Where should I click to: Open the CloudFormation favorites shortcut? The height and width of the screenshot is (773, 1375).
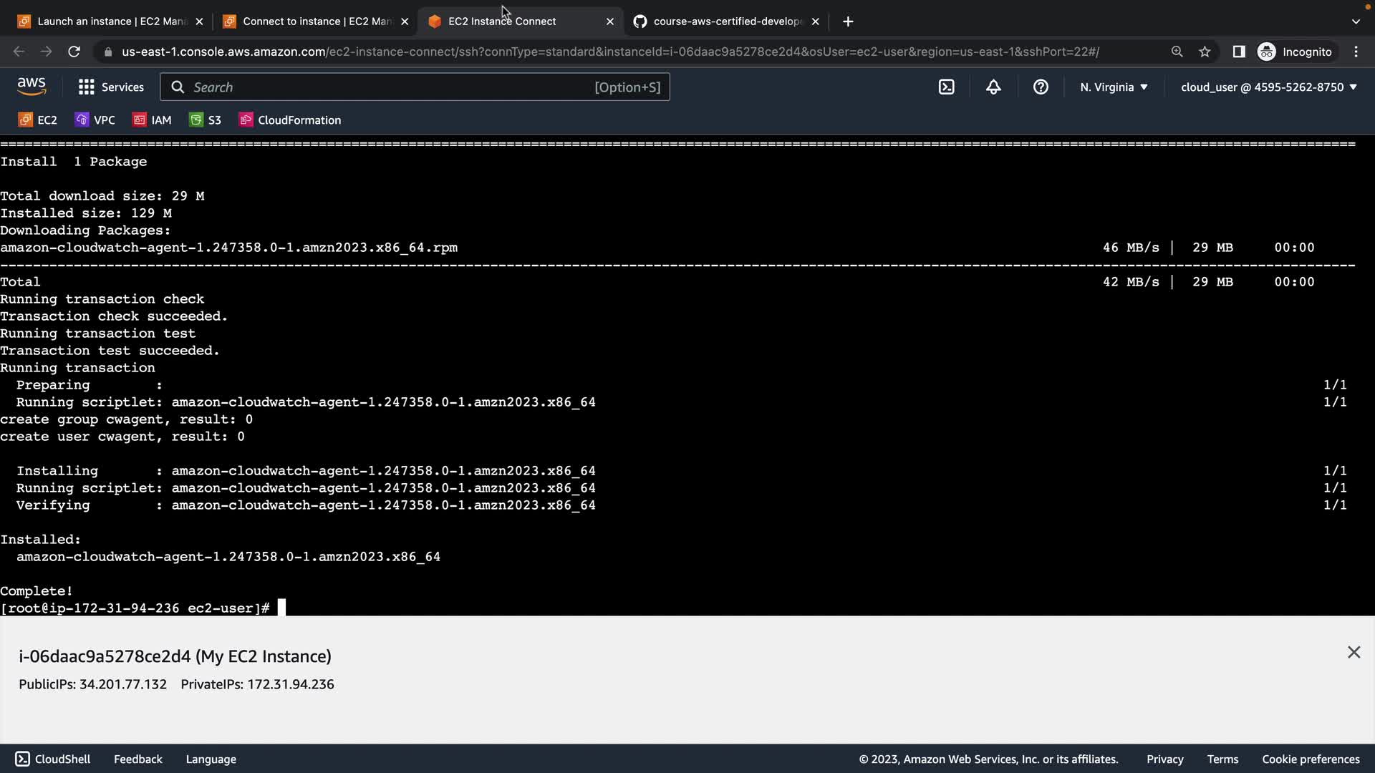point(290,120)
